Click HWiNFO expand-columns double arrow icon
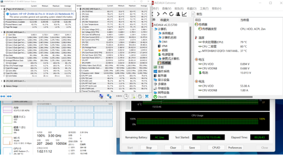 coord(3,96)
